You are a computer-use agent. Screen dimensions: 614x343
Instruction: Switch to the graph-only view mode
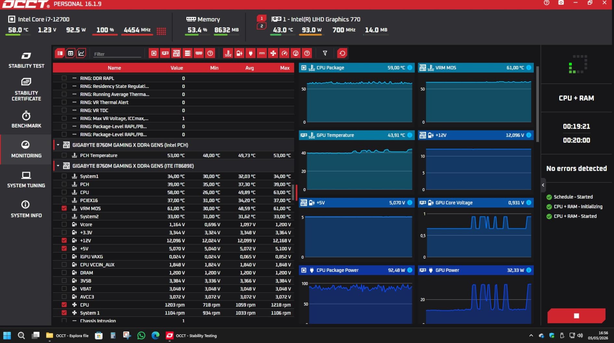click(x=81, y=53)
